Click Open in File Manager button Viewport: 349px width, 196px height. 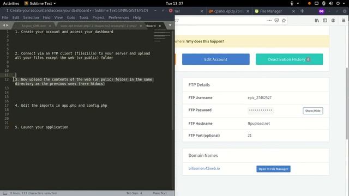tap(273, 169)
